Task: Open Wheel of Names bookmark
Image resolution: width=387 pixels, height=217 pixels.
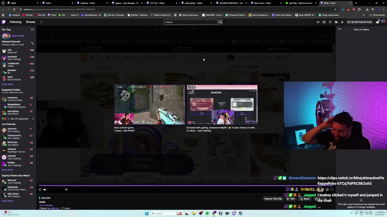Action: point(161,15)
